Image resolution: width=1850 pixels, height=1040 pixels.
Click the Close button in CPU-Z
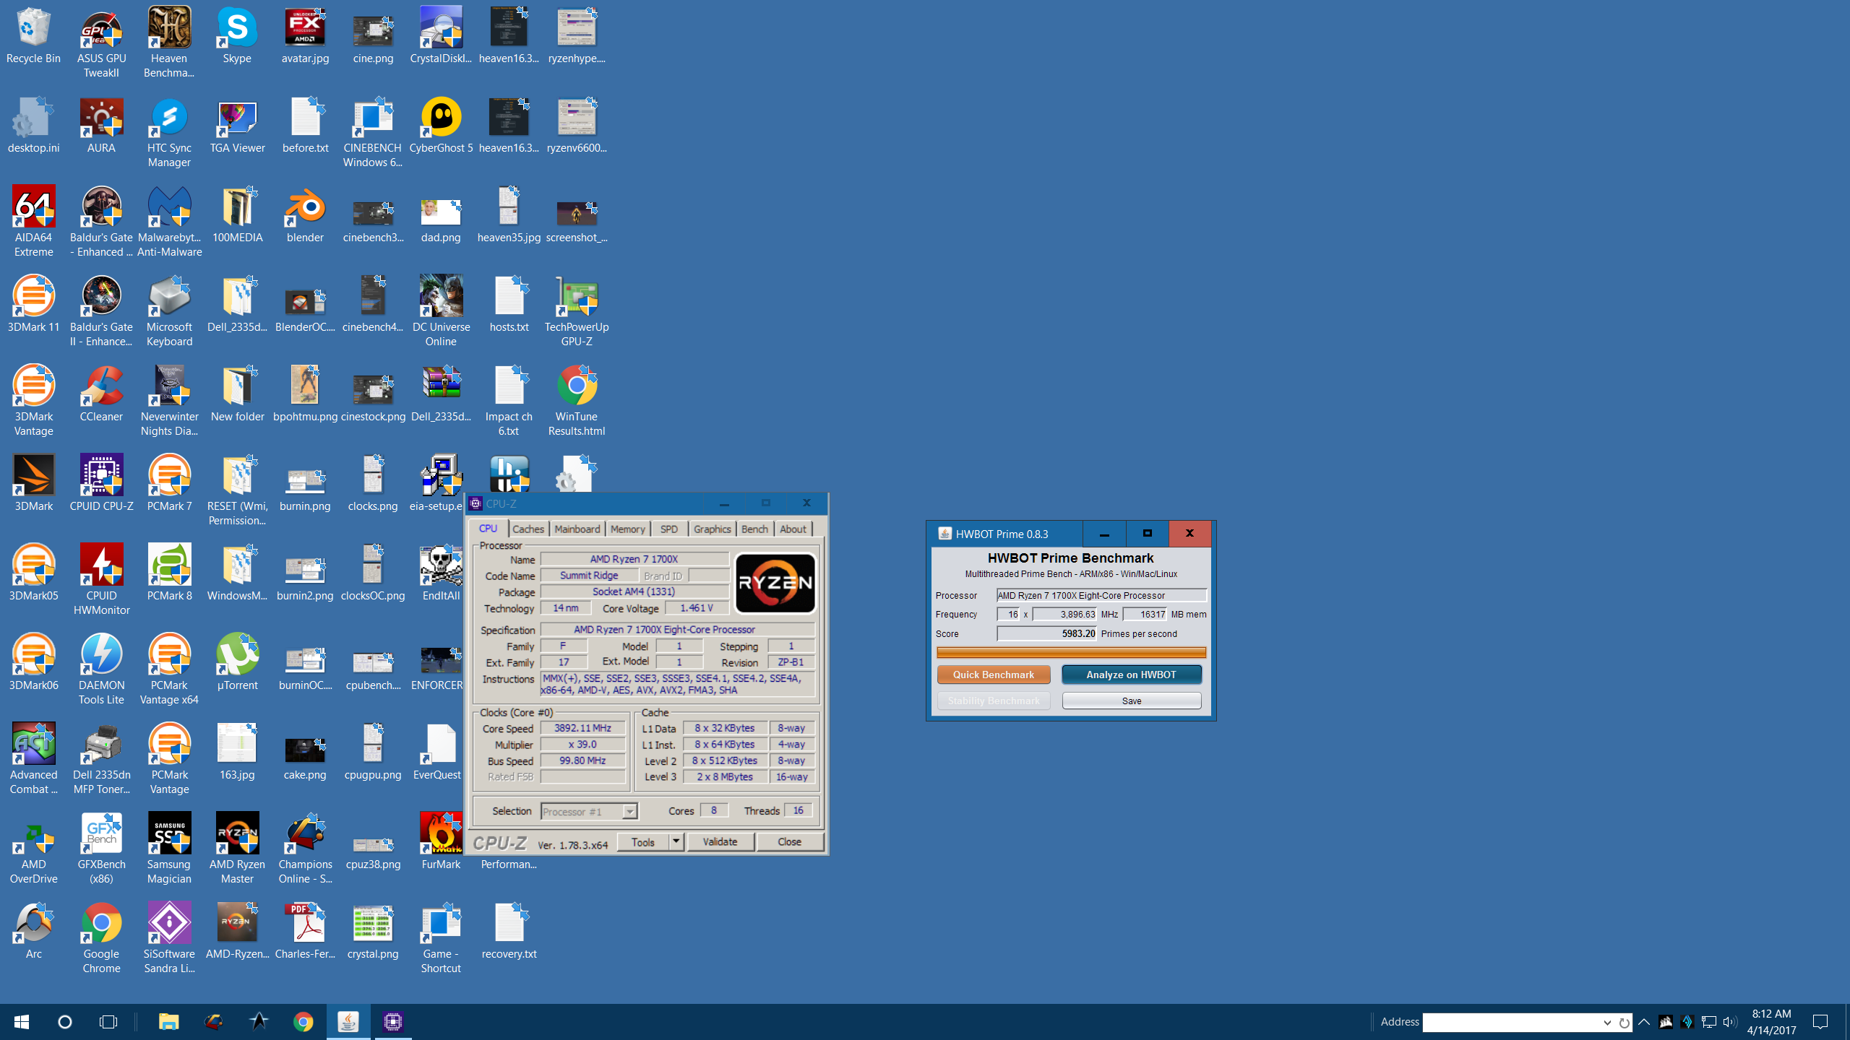(790, 842)
